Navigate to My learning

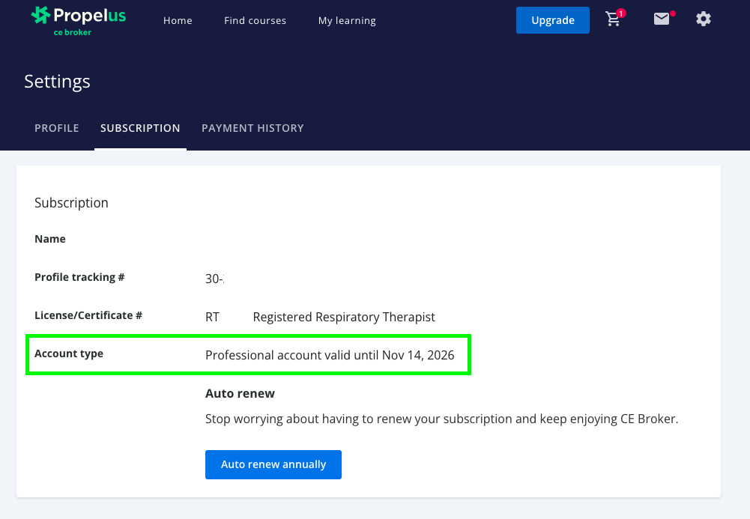[347, 20]
